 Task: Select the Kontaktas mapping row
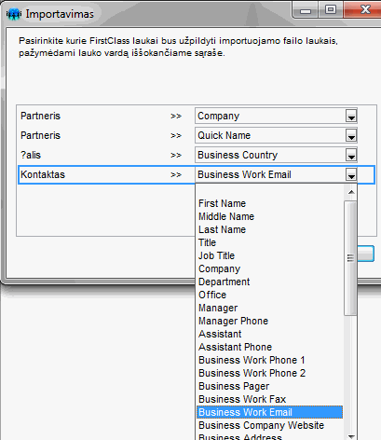(197, 174)
